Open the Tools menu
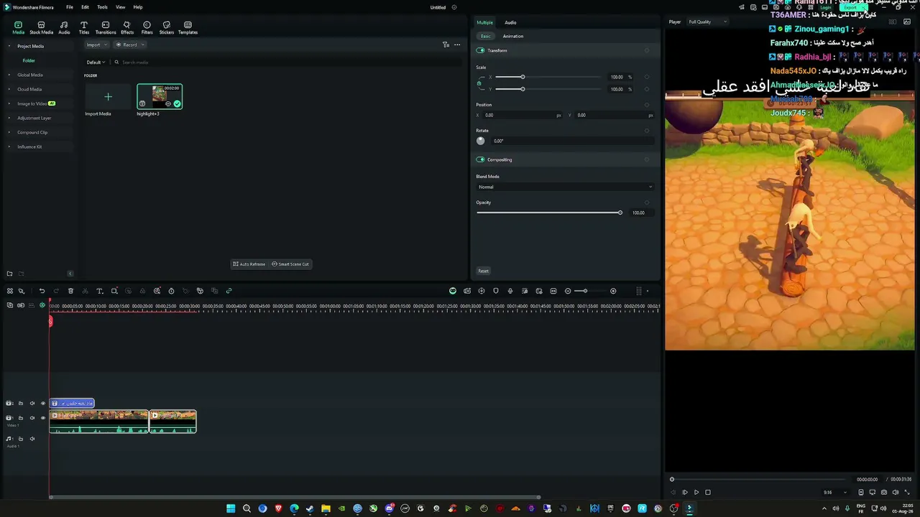The width and height of the screenshot is (920, 517). point(102,7)
